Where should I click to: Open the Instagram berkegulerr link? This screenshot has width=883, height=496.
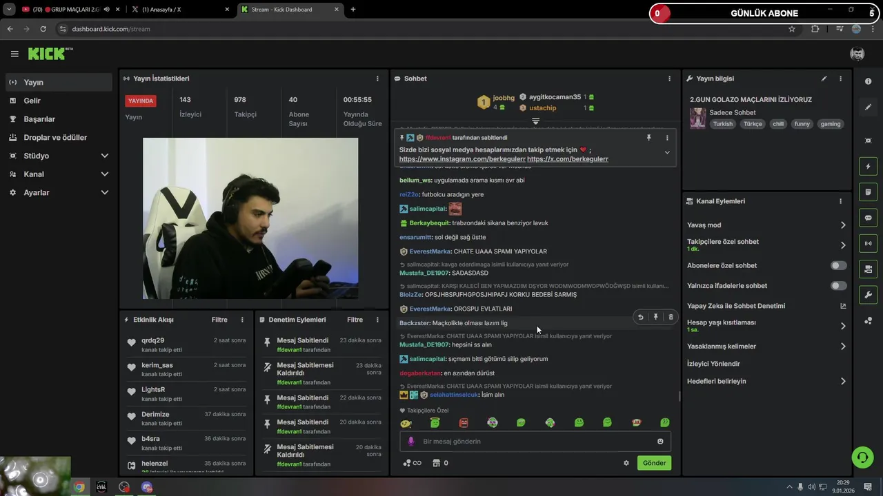point(462,159)
